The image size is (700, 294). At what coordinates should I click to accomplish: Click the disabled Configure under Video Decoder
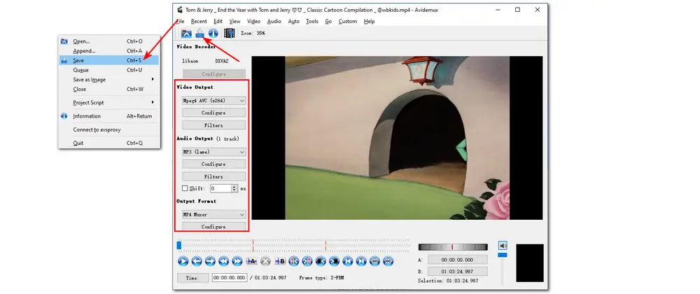coord(213,74)
